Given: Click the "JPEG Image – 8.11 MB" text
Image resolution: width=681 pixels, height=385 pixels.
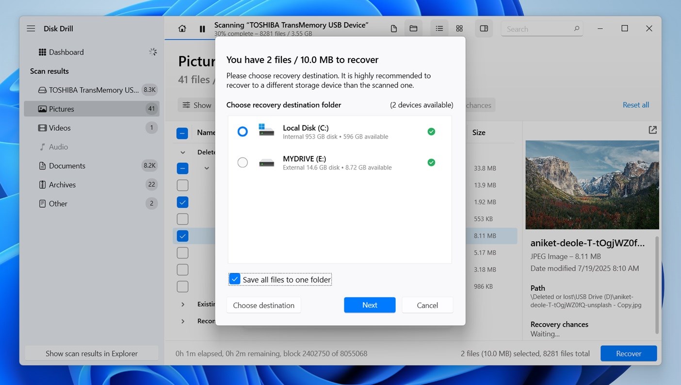Looking at the screenshot, I should point(566,256).
